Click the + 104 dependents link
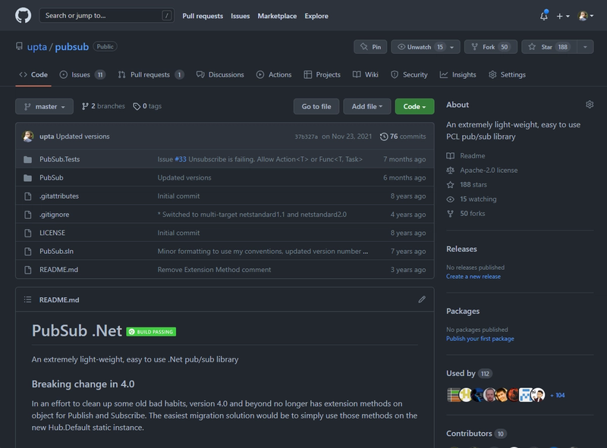 click(x=558, y=395)
